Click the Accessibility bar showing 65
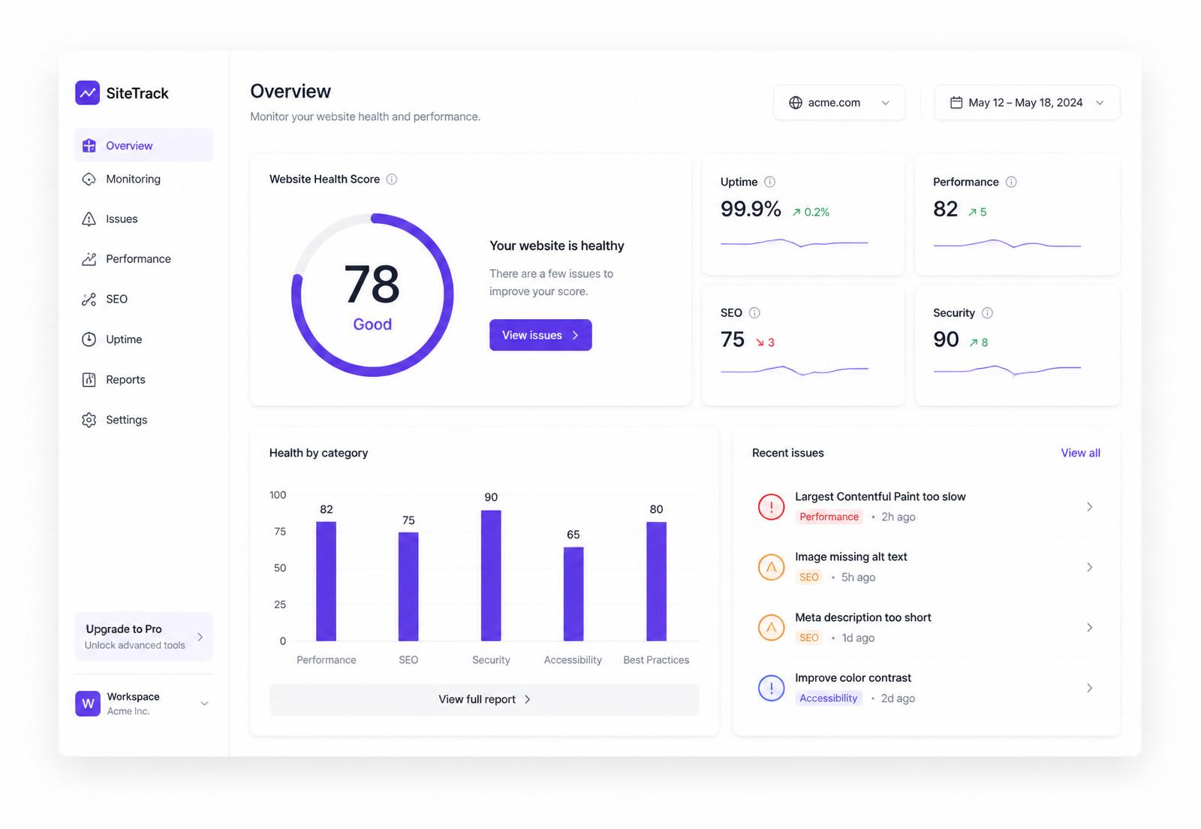1201x829 pixels. click(573, 594)
